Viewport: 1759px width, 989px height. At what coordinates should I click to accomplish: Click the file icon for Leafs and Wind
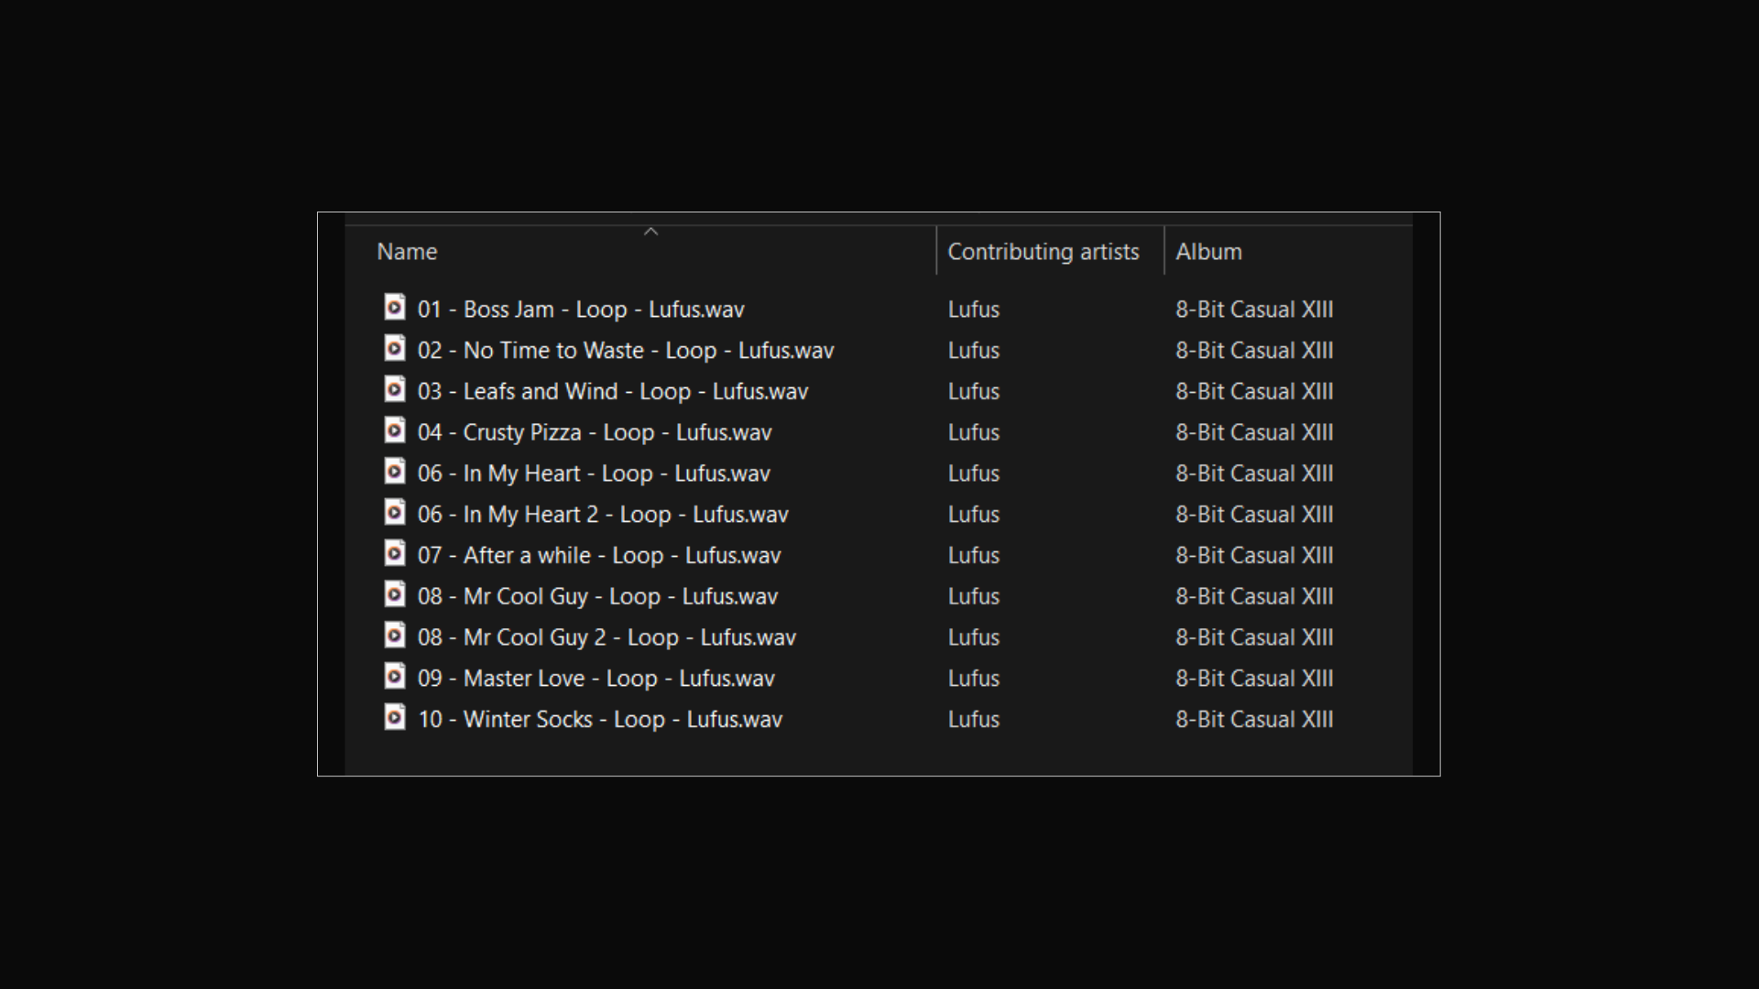[394, 390]
